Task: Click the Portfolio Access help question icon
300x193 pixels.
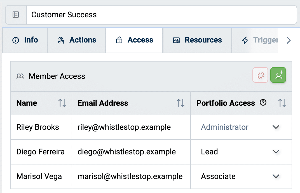Action: (263, 103)
